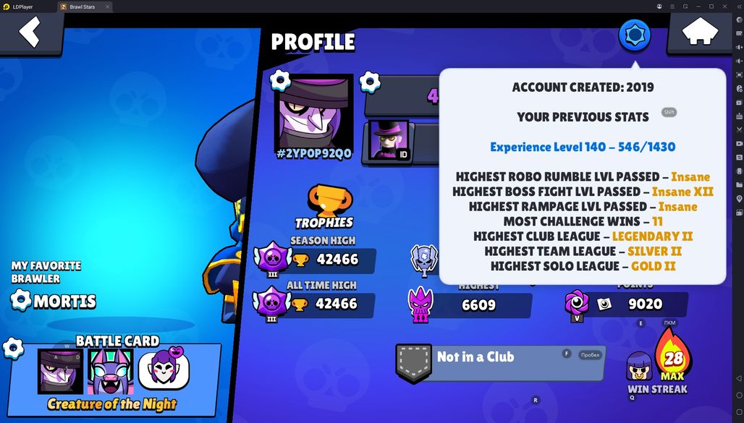The image size is (744, 423).
Task: Switch to the LDPlayer tab
Action: point(22,7)
